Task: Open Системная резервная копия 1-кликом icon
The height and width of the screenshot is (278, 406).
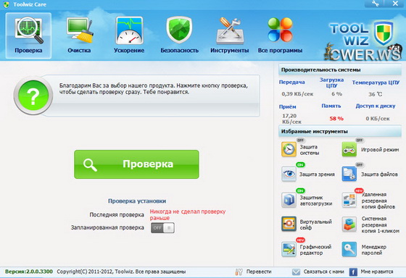Action: coord(349,224)
